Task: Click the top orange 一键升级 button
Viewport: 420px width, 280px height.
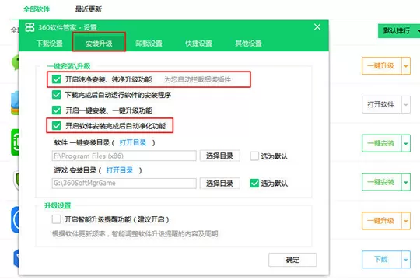Action: coord(381,65)
